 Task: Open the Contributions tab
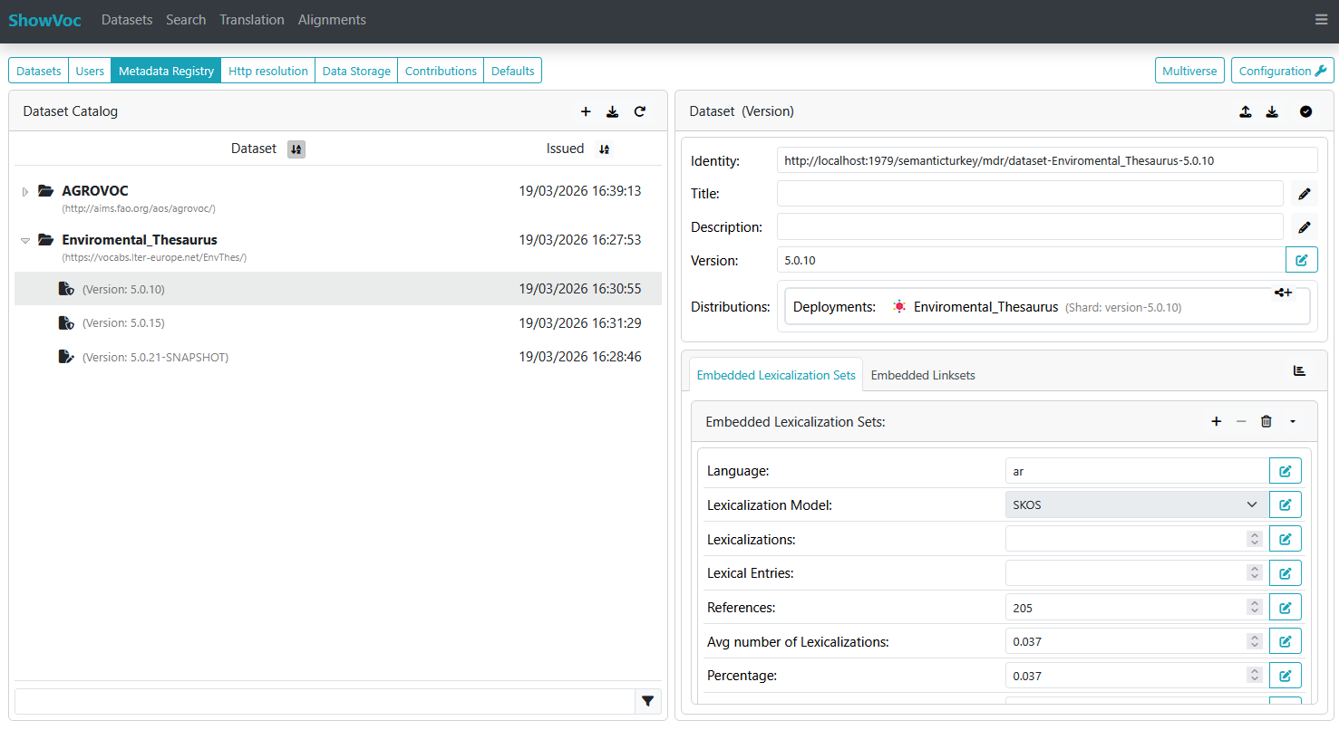(441, 71)
